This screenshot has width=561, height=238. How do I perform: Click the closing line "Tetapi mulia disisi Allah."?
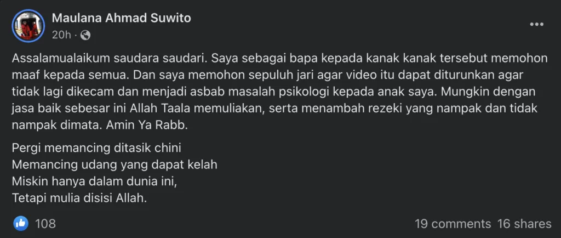click(79, 198)
